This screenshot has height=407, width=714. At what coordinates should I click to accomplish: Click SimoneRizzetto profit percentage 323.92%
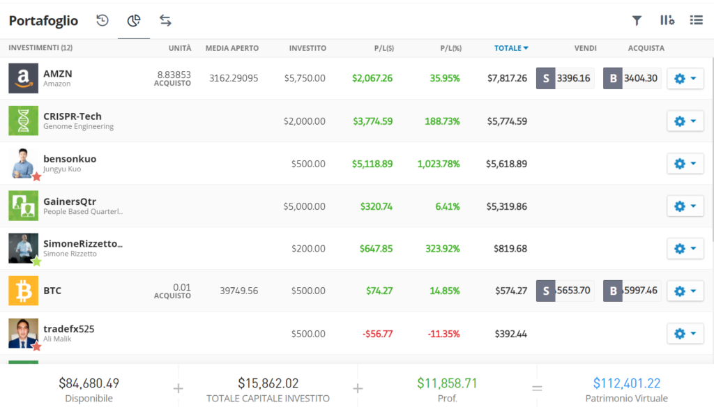(x=443, y=249)
